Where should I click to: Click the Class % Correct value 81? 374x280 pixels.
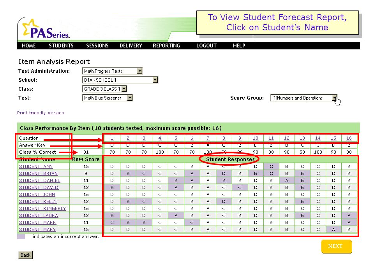point(86,152)
